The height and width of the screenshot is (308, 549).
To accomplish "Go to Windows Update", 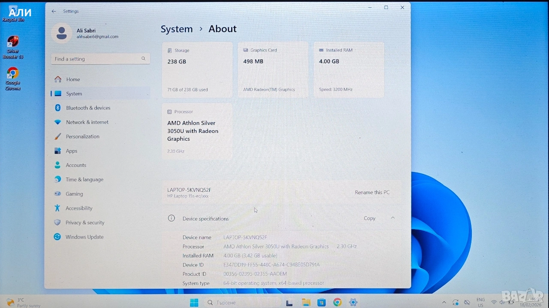I will [x=84, y=237].
